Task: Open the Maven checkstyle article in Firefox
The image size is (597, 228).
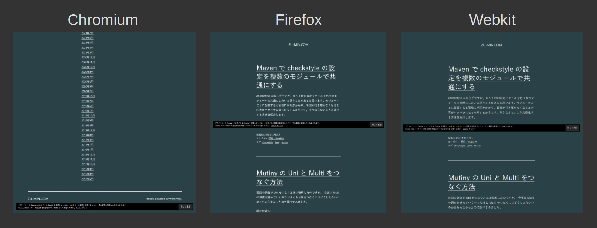Action: pyautogui.click(x=296, y=76)
